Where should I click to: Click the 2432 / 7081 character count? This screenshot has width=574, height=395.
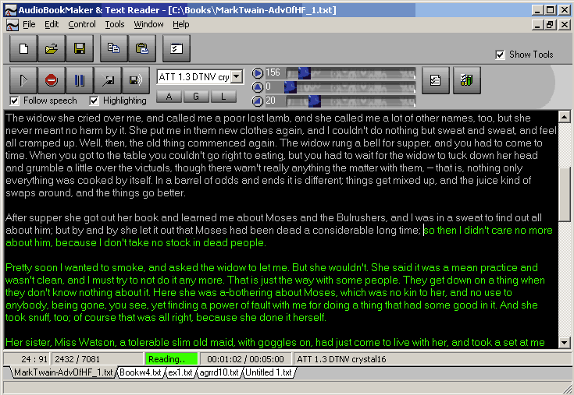pos(97,359)
